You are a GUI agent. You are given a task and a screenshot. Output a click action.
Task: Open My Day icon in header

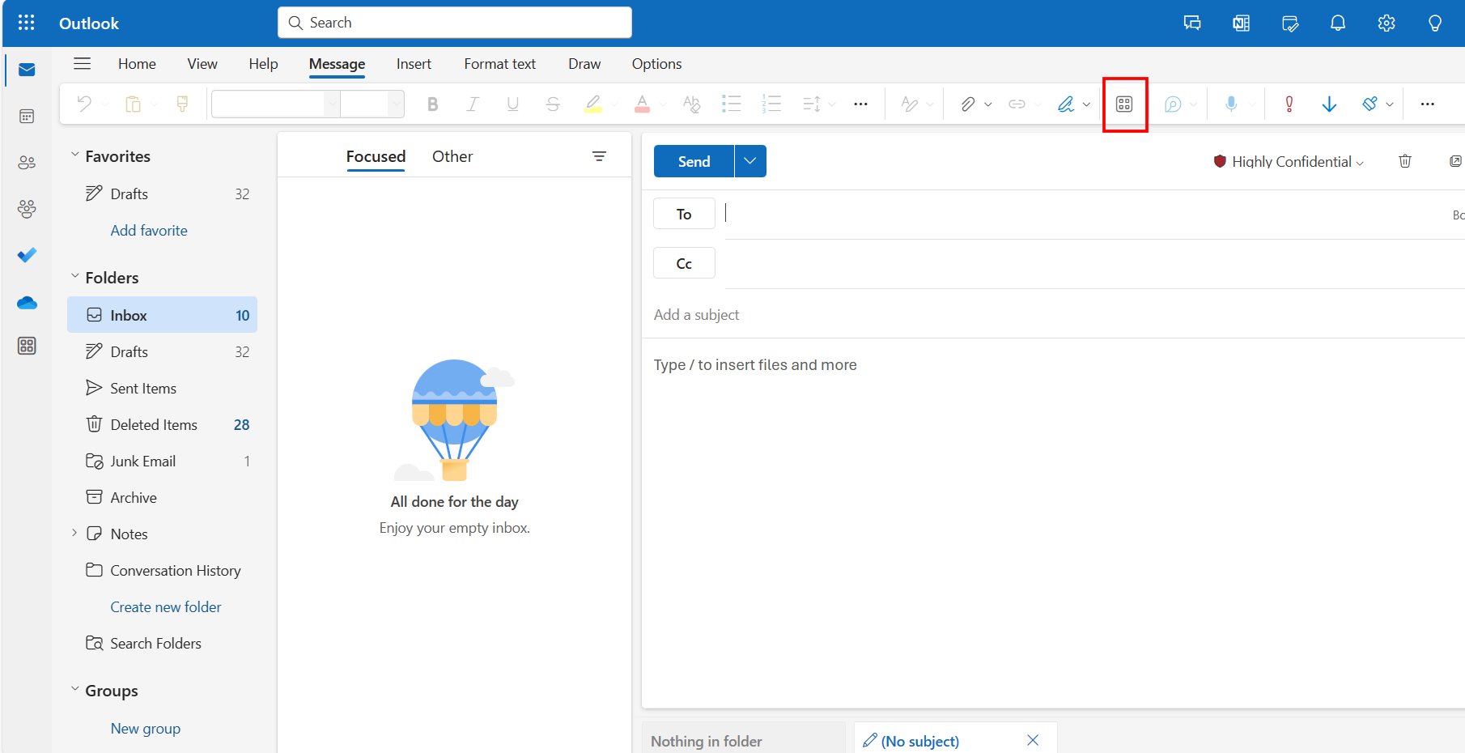click(x=1290, y=23)
